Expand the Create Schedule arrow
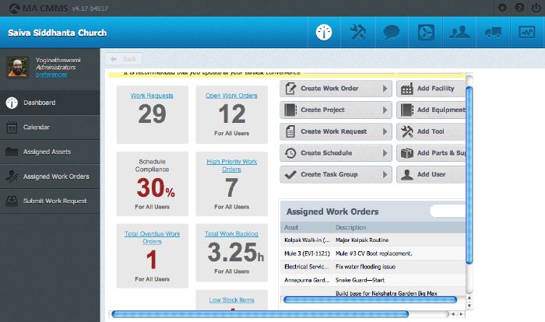 click(385, 153)
